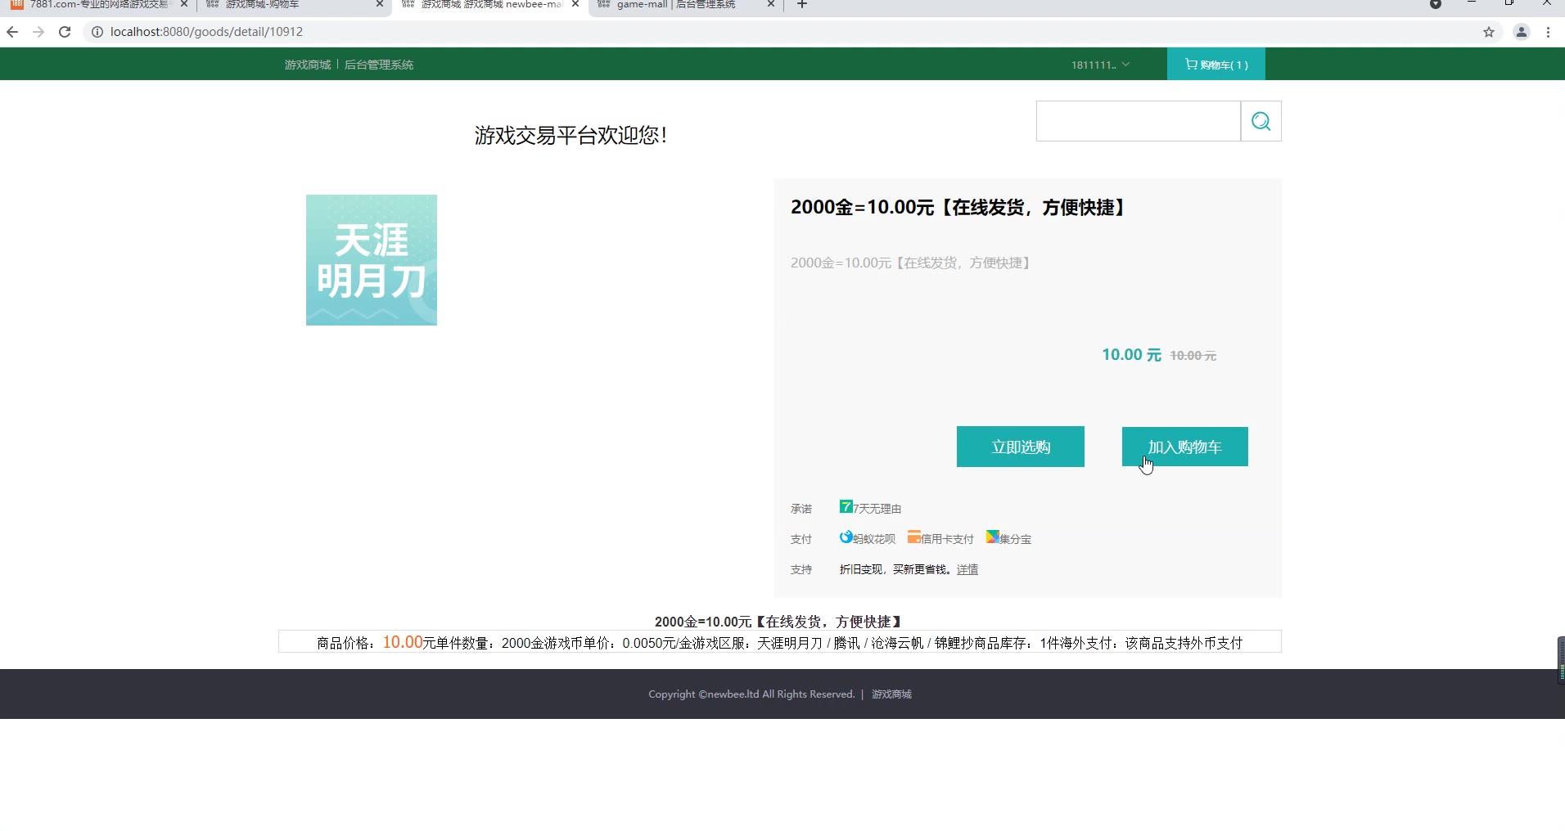Screen dimensions: 1565x831
Task: Click the 天涯明月刀 product thumbnail
Action: click(x=372, y=260)
